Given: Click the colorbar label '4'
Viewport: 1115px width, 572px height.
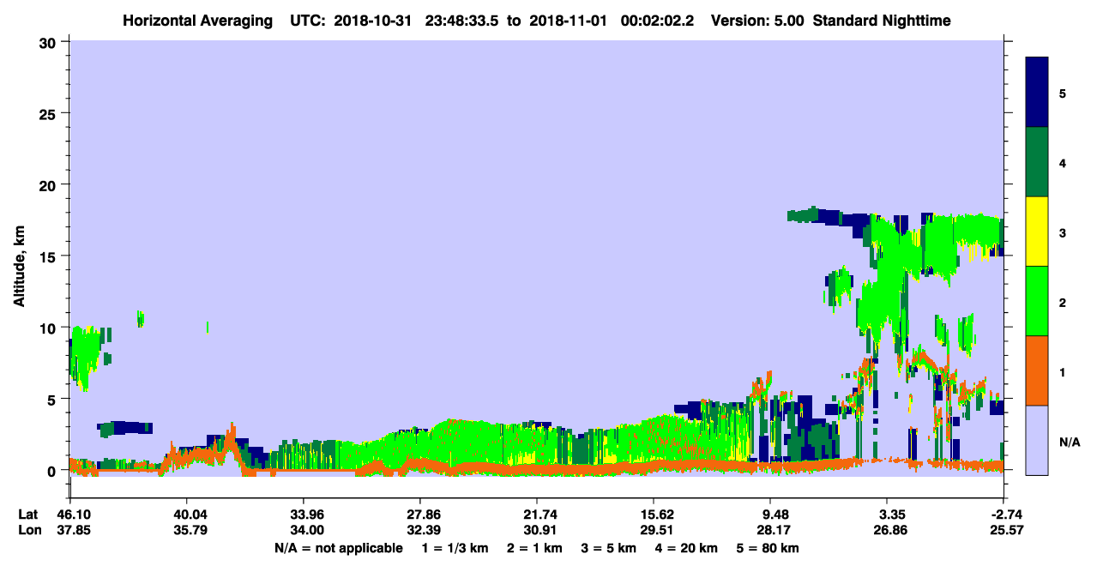Looking at the screenshot, I should (1063, 162).
